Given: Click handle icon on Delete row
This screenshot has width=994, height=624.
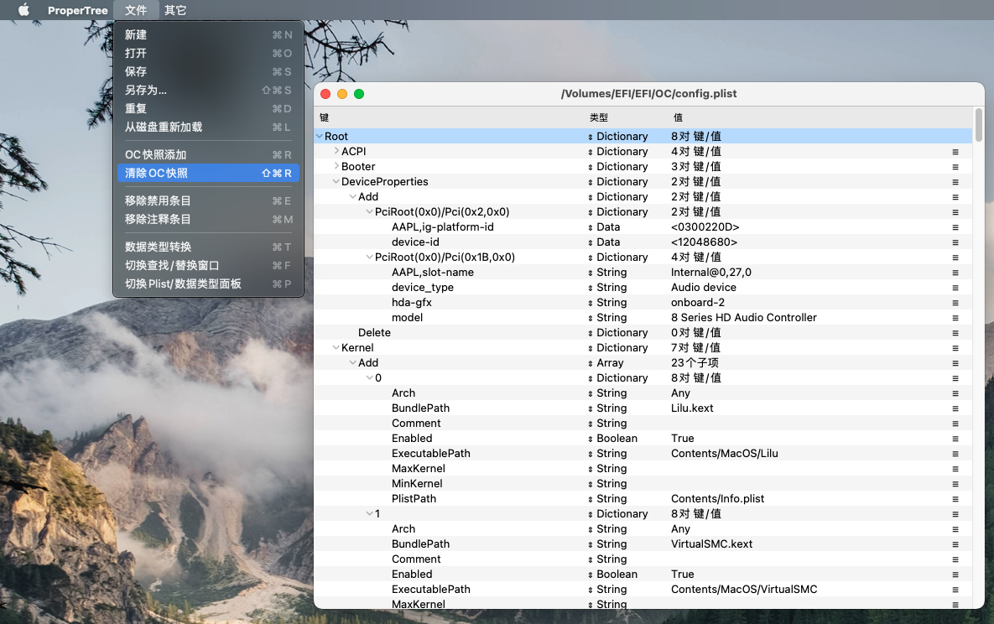Looking at the screenshot, I should click(x=955, y=333).
